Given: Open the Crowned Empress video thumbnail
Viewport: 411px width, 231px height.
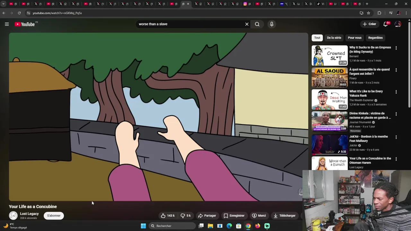Looking at the screenshot, I should tap(329, 56).
